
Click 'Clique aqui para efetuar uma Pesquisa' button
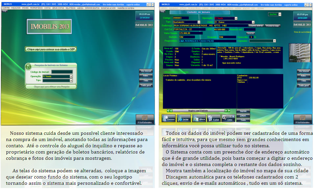[51, 87]
